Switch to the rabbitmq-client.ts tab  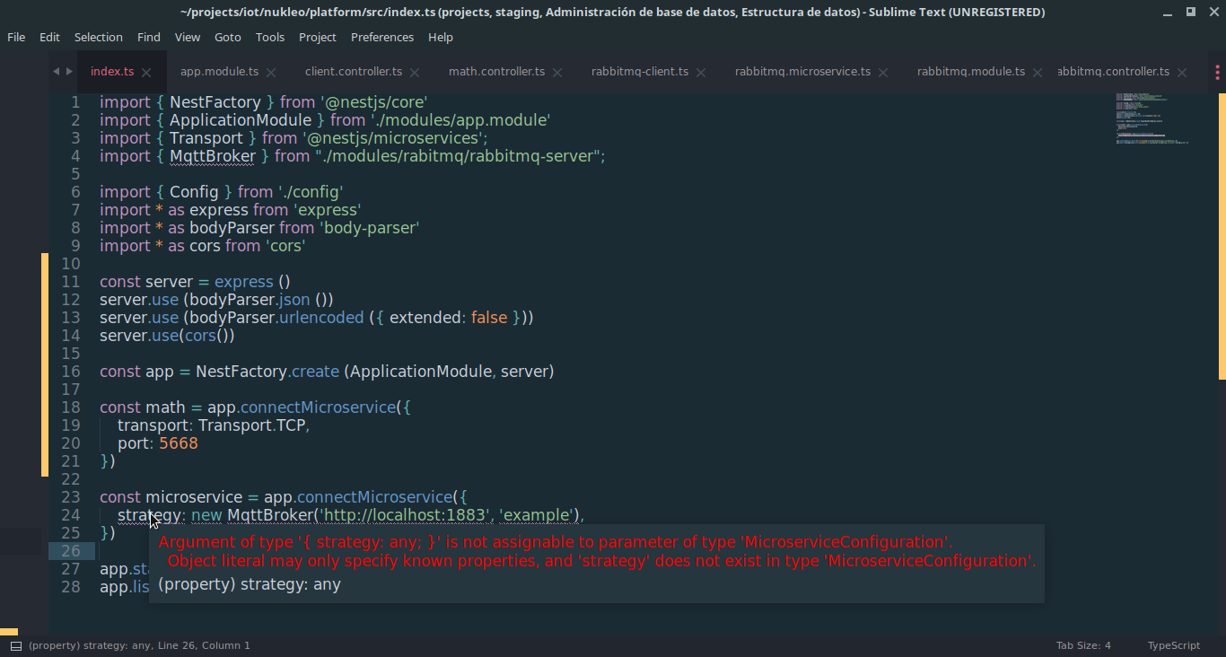click(640, 72)
